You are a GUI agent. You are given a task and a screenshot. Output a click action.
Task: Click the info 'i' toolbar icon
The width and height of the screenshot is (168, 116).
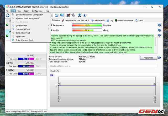pyautogui.click(x=85, y=15)
